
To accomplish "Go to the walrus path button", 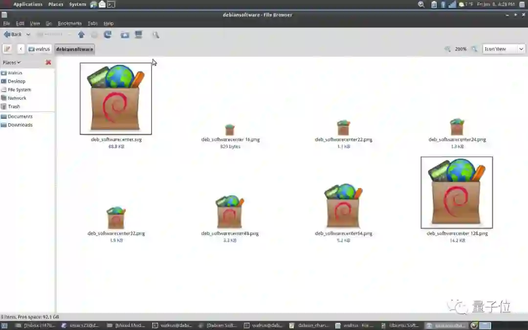I will click(40, 49).
